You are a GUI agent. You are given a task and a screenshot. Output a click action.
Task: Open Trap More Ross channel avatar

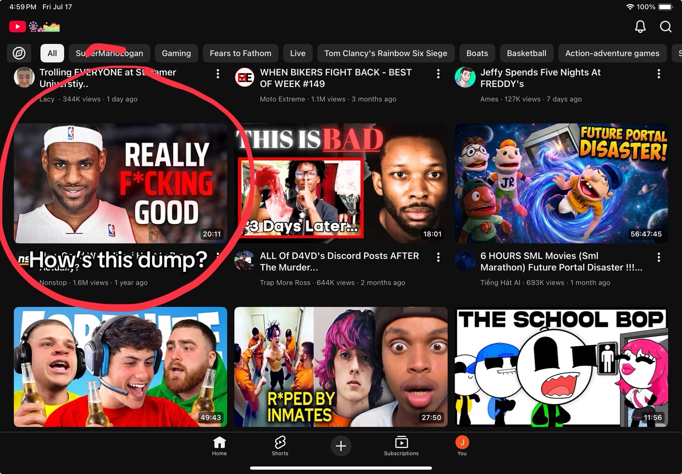click(244, 261)
